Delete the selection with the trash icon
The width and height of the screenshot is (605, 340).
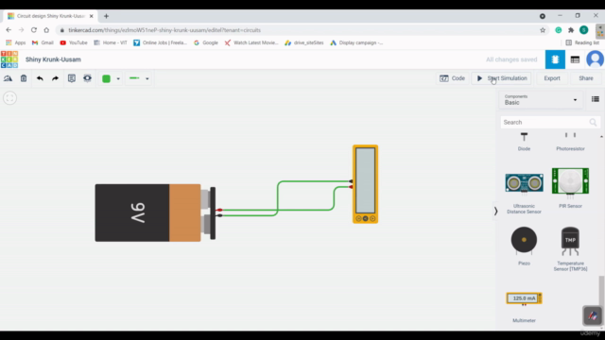[x=24, y=78]
